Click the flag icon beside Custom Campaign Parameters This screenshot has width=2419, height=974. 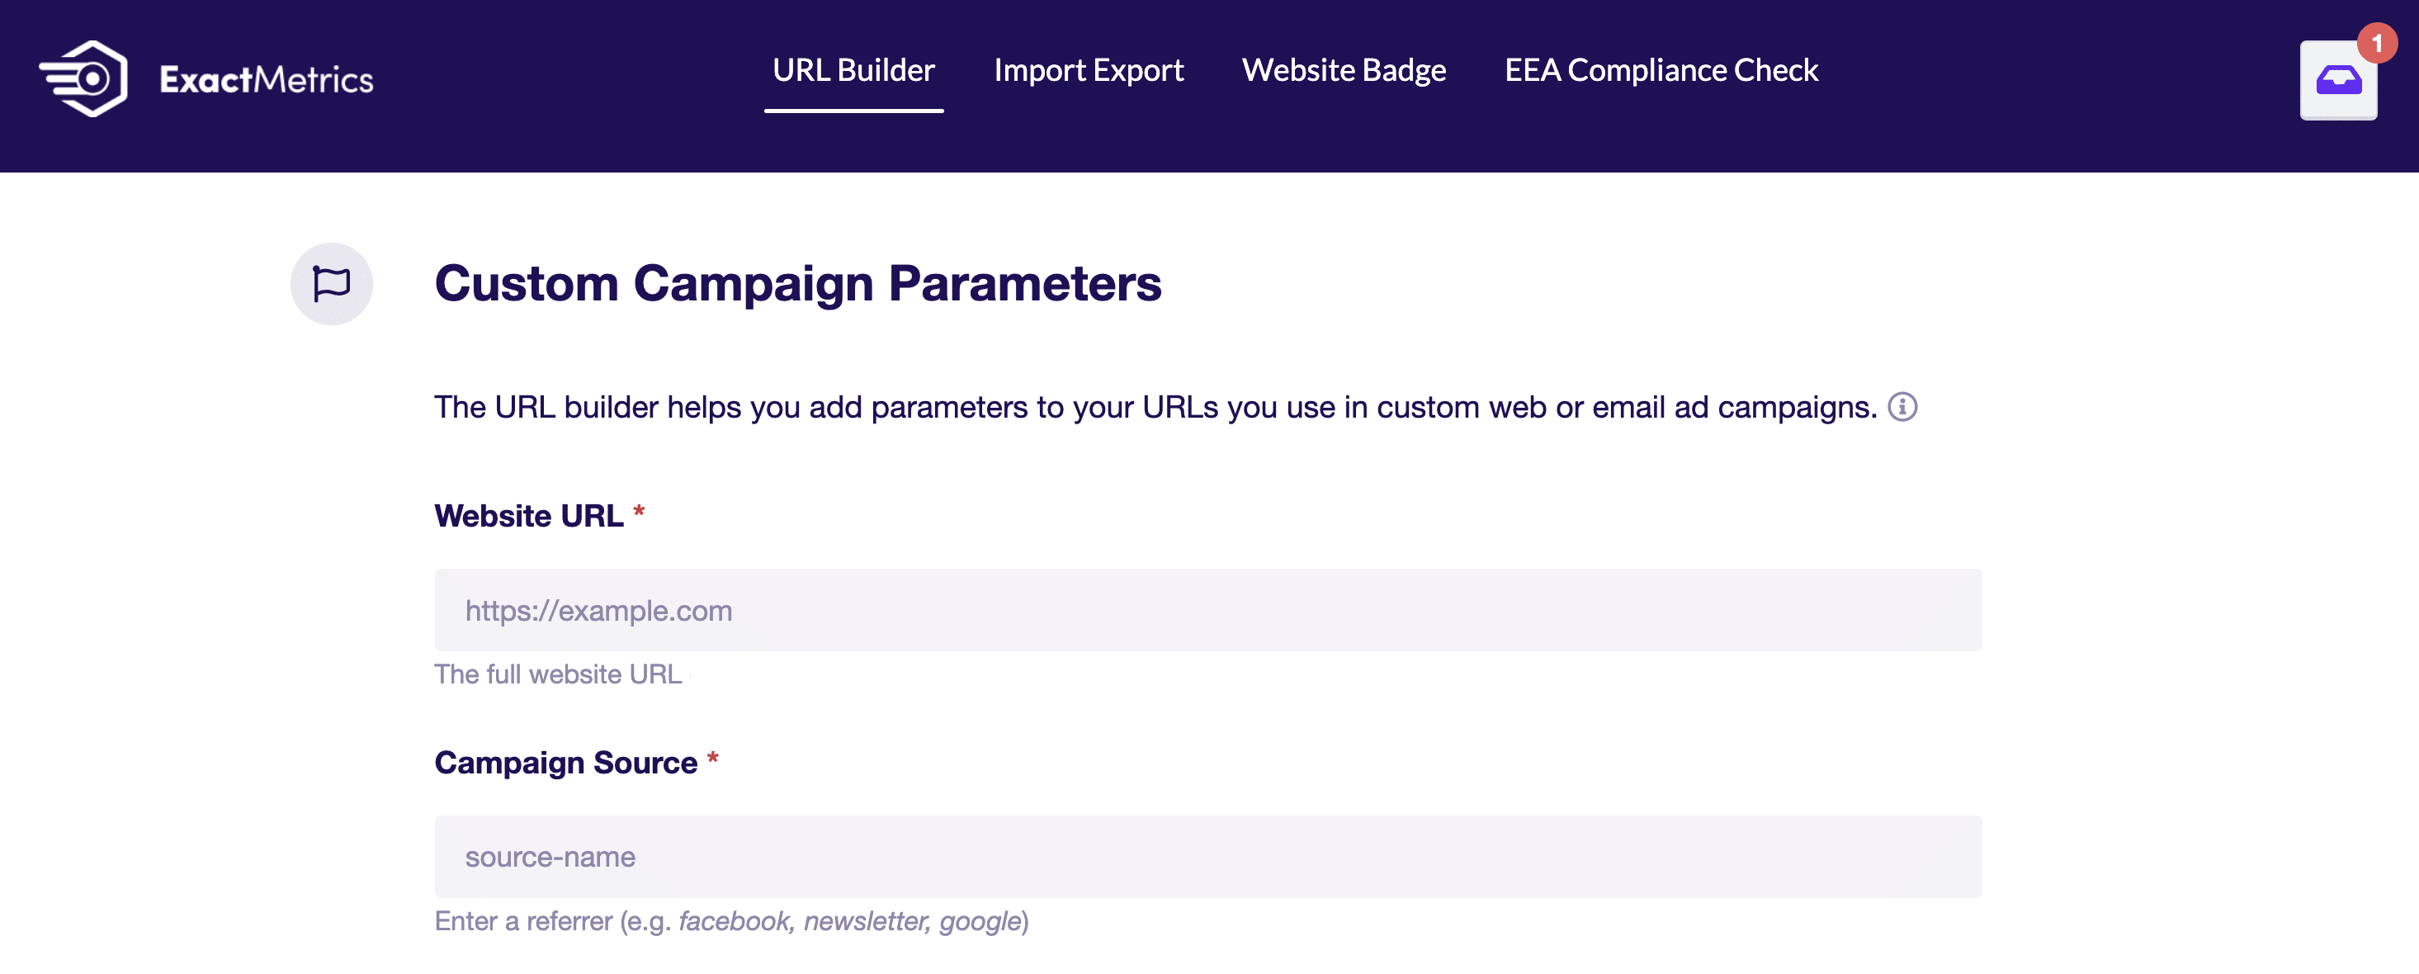(x=332, y=284)
